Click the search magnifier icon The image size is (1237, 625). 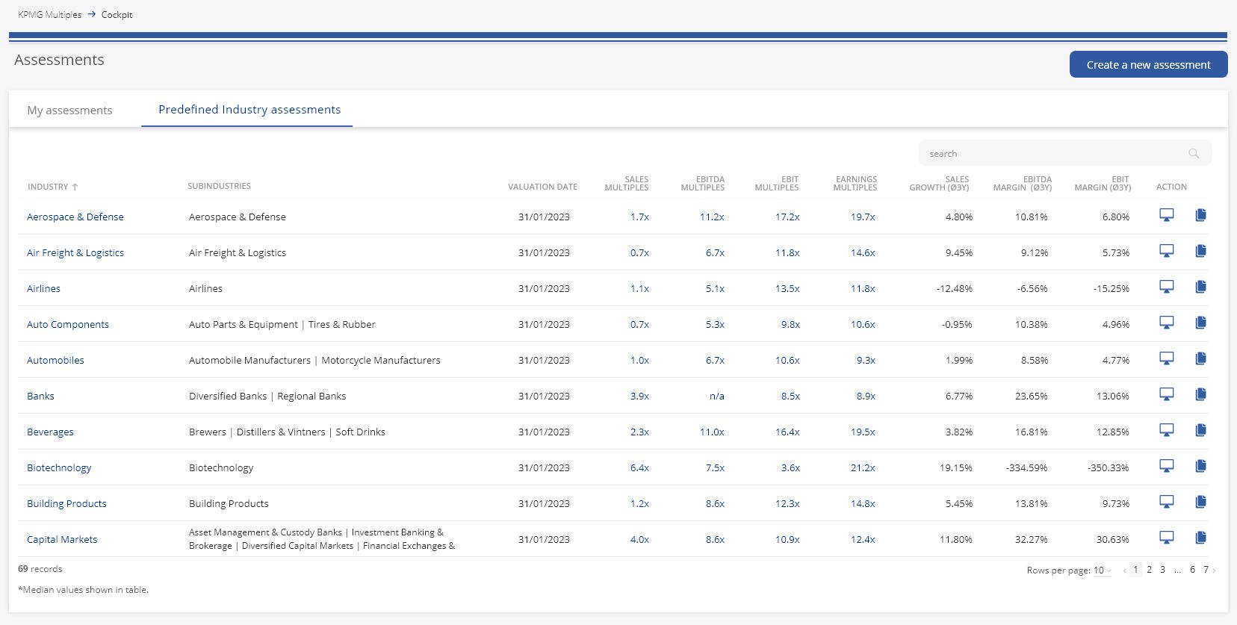[x=1194, y=153]
